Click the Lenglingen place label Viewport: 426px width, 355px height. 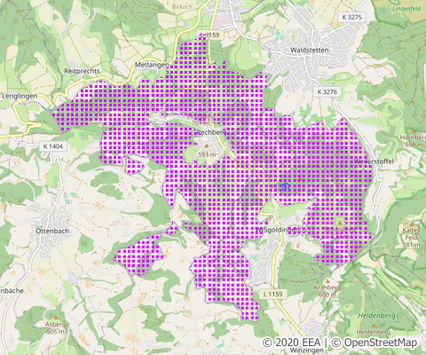coord(20,96)
